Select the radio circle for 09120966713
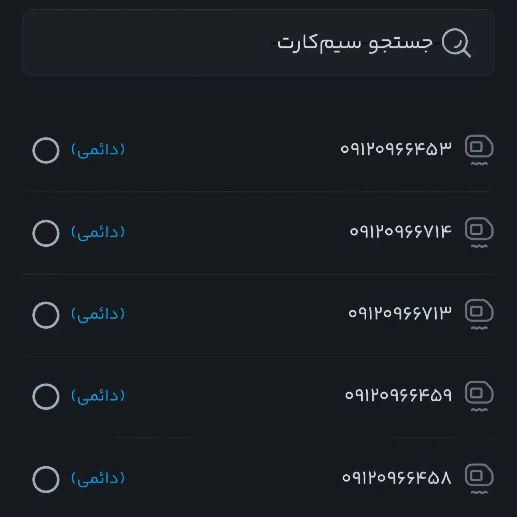Image resolution: width=517 pixels, height=517 pixels. click(46, 314)
